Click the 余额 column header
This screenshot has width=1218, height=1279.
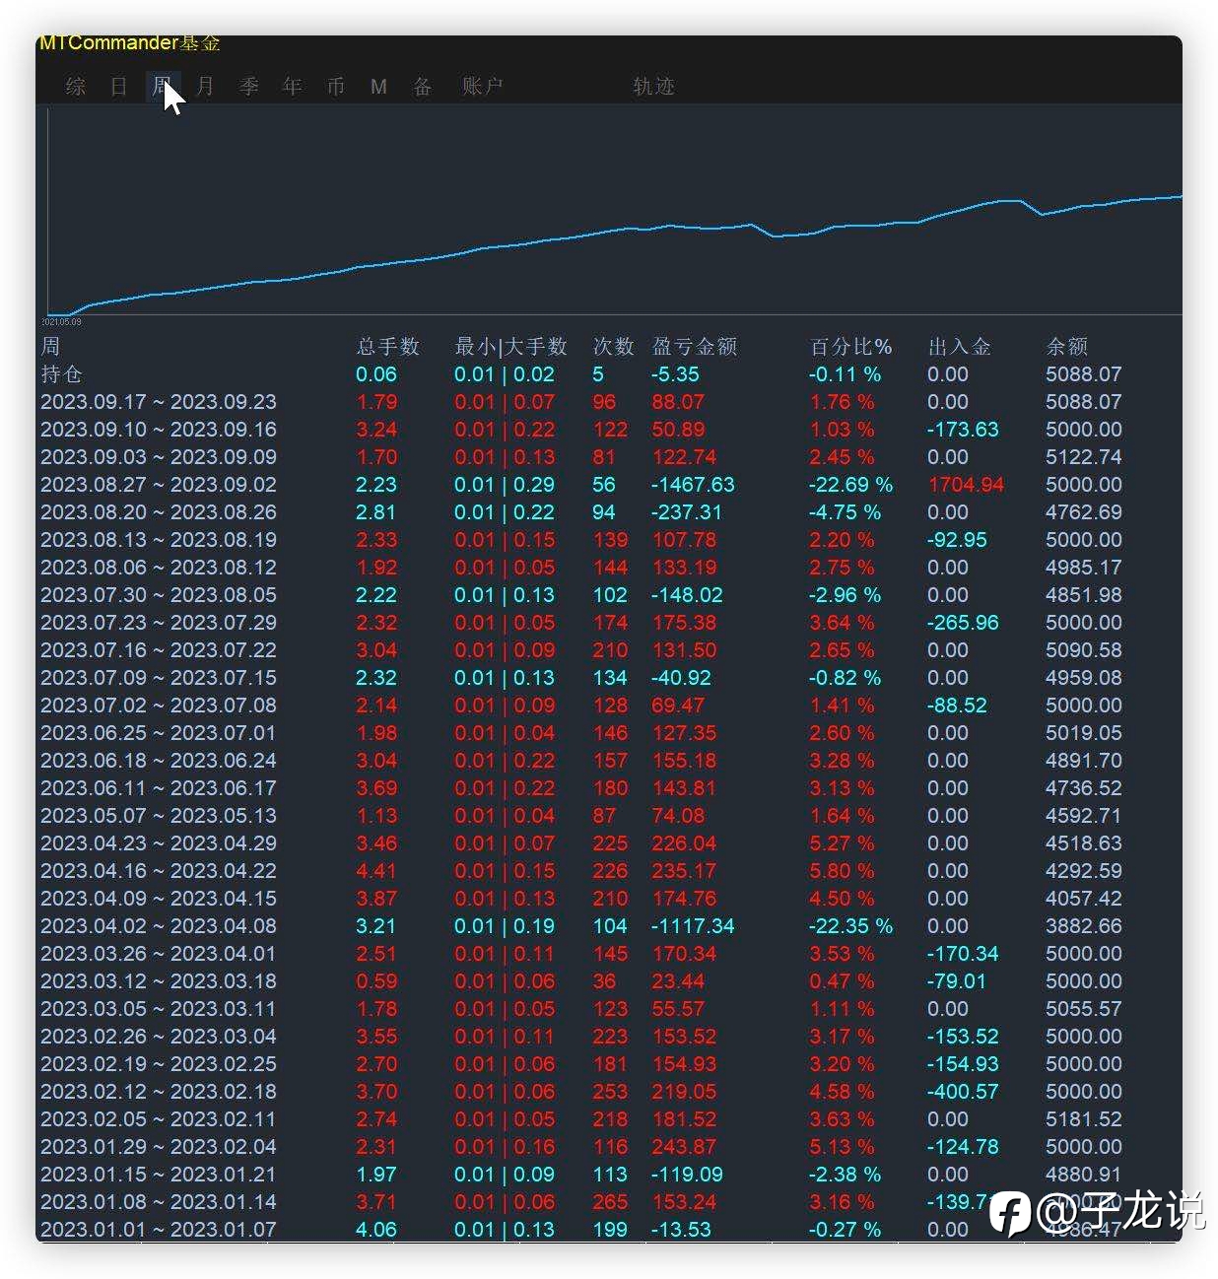1067,347
